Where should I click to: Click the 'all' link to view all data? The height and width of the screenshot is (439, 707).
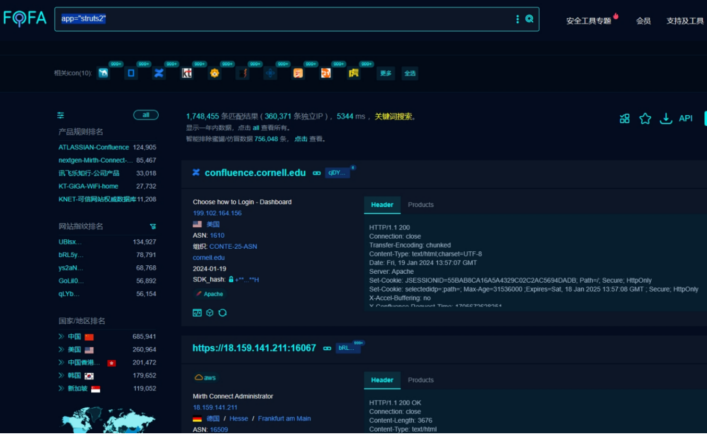(x=256, y=128)
